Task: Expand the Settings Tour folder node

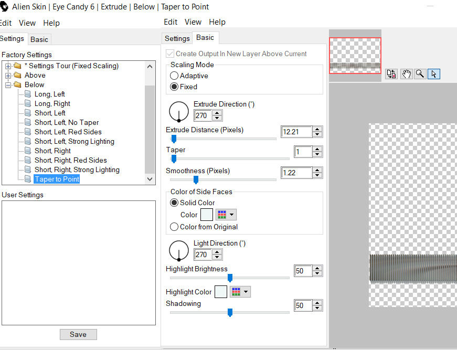Action: 8,66
